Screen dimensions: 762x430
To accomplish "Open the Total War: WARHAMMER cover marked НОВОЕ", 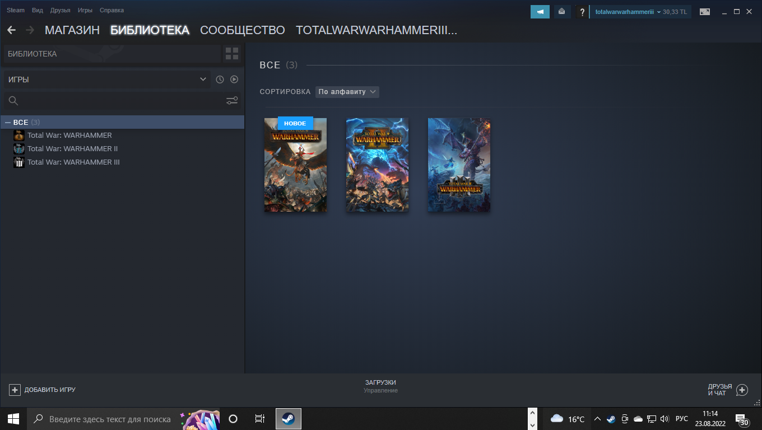I will pos(295,165).
